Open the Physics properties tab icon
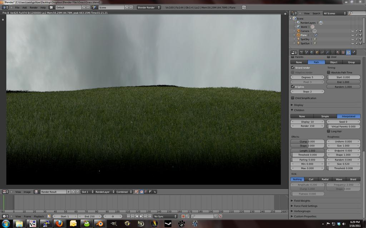The image size is (366, 228). point(353,52)
